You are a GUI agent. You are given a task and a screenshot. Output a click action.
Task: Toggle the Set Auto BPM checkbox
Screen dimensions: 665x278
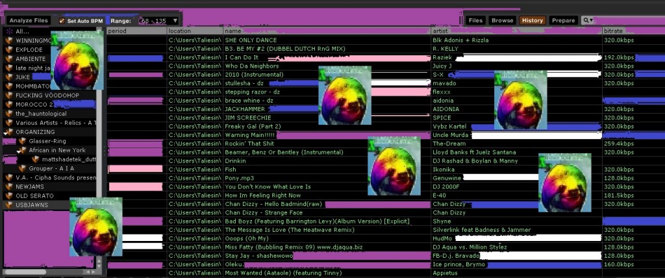click(62, 21)
